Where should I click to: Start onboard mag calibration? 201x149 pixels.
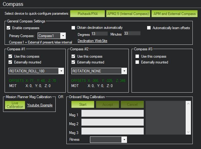[x=83, y=105]
